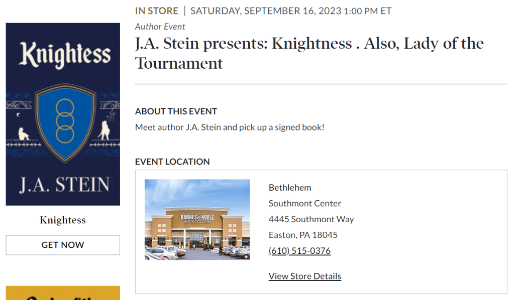Viewport: 514px width, 300px height.
Task: Click the Southmont Center text
Action: [x=304, y=203]
